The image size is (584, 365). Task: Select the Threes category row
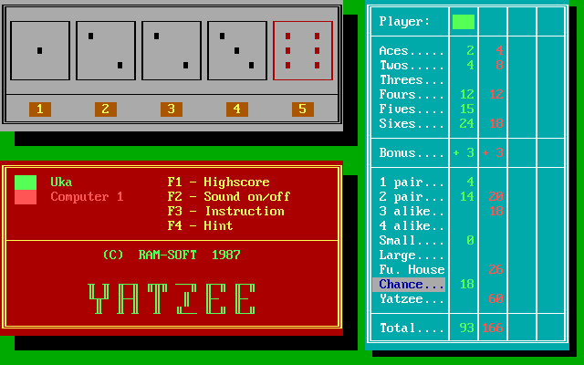(x=412, y=79)
